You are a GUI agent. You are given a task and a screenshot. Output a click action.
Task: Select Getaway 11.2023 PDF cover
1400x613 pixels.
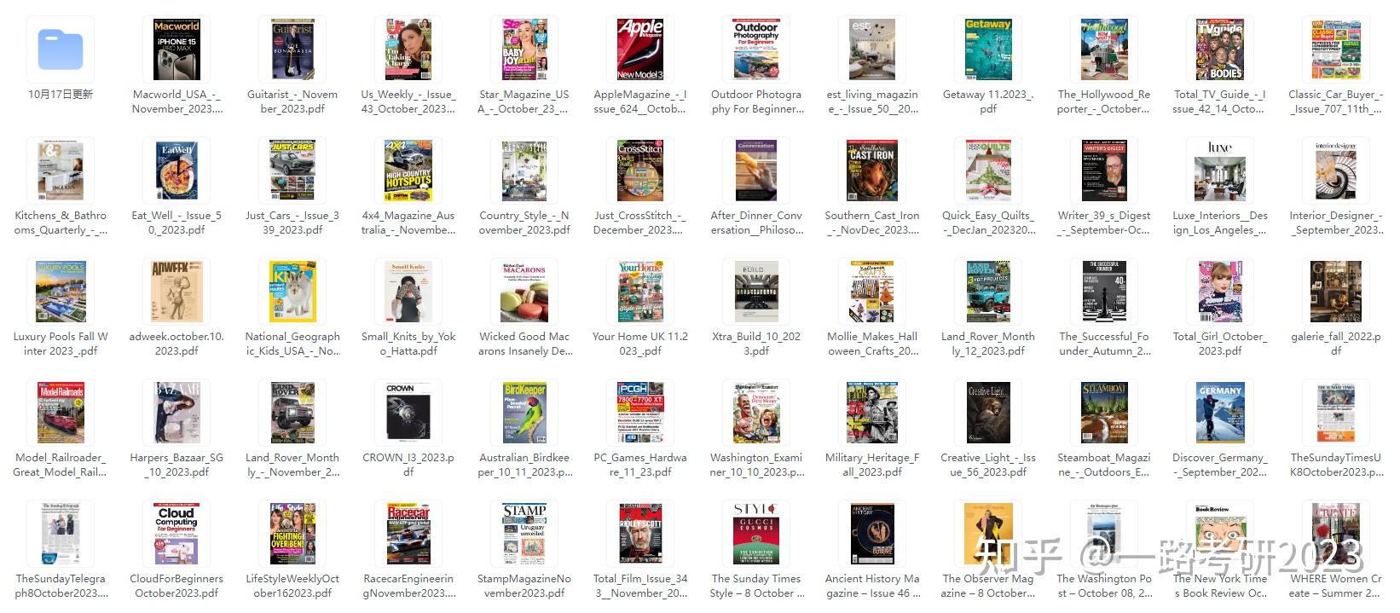[988, 49]
